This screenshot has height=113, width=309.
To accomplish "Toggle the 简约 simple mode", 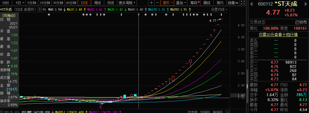I will click(220, 3).
